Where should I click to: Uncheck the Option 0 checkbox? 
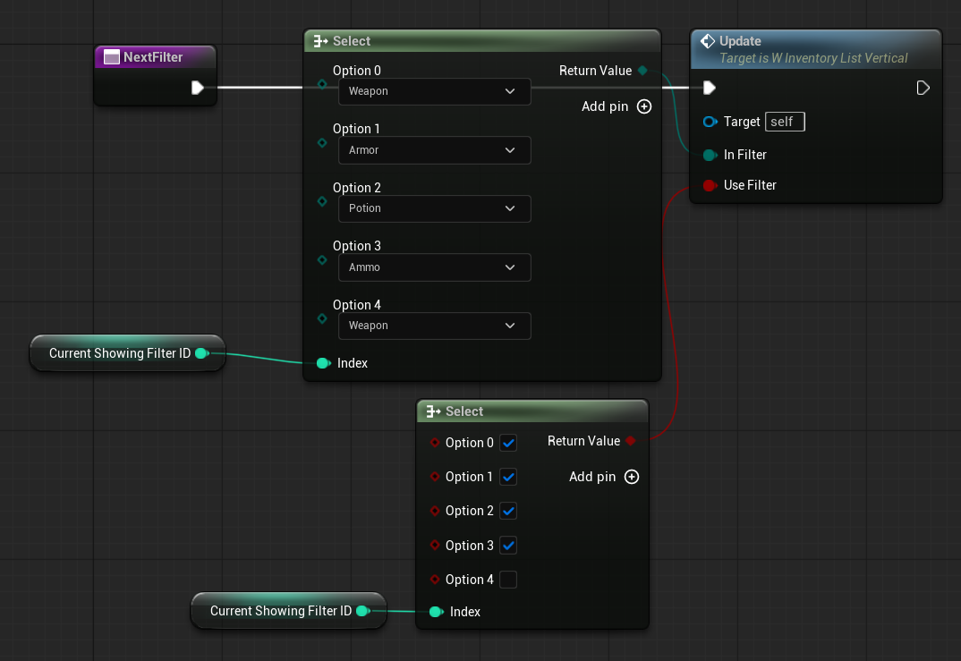click(508, 443)
